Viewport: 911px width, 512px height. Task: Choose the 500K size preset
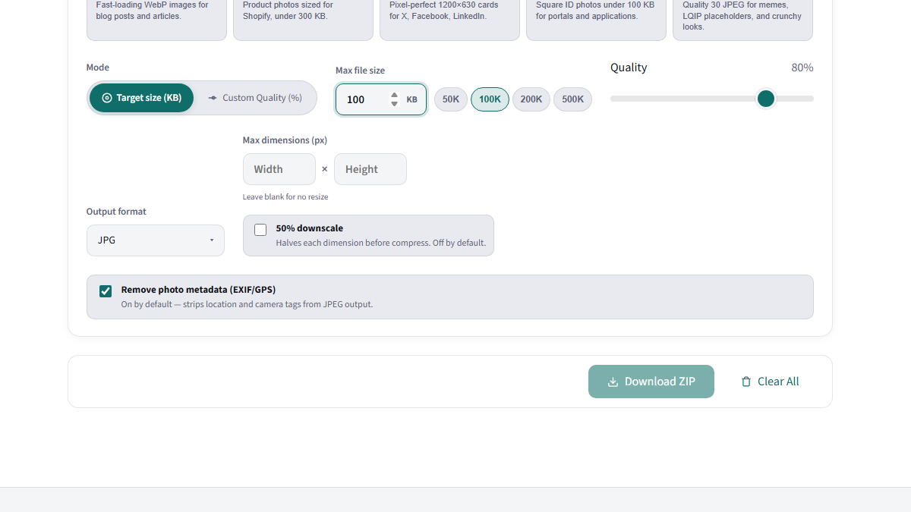(x=572, y=99)
